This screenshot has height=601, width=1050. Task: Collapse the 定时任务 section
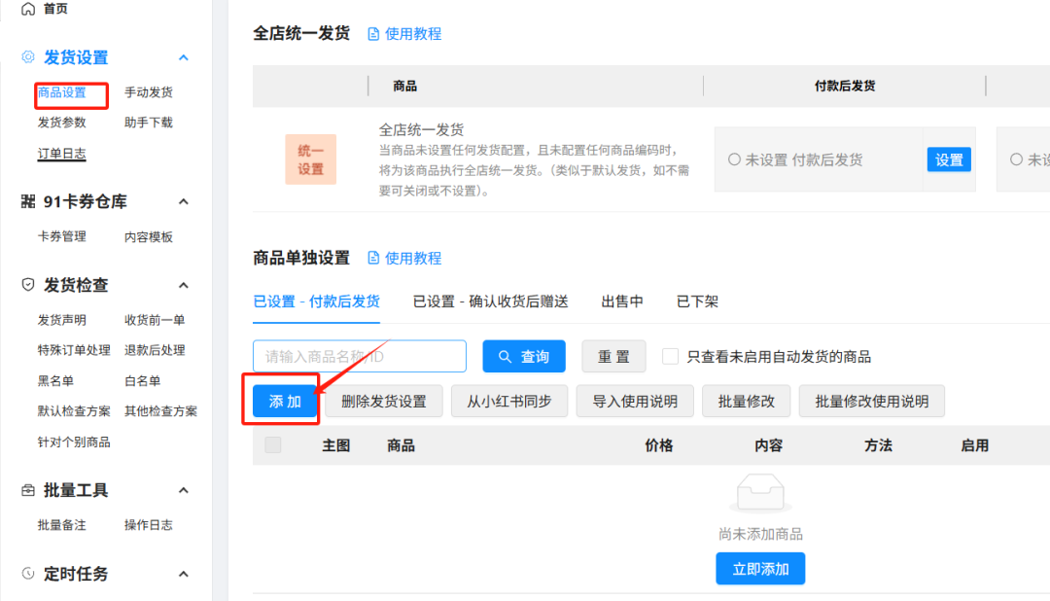click(184, 574)
